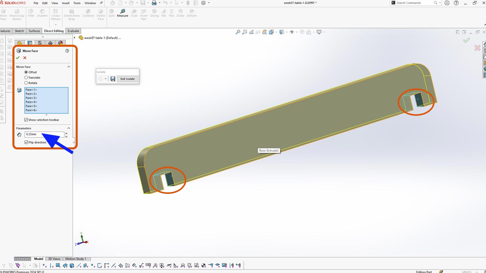This screenshot has width=486, height=273.
Task: Open the Insert menu
Action: 66,3
